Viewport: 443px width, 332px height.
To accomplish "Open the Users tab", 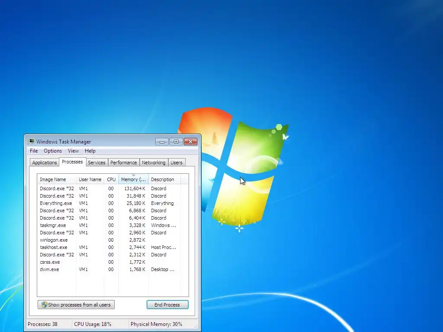I will (177, 163).
